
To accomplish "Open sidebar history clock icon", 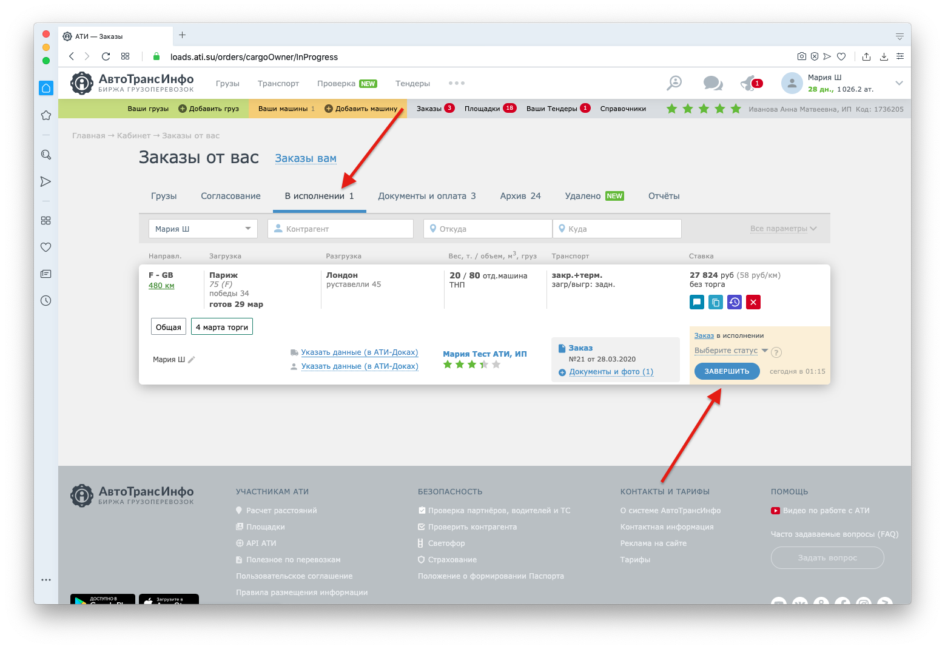I will click(46, 301).
